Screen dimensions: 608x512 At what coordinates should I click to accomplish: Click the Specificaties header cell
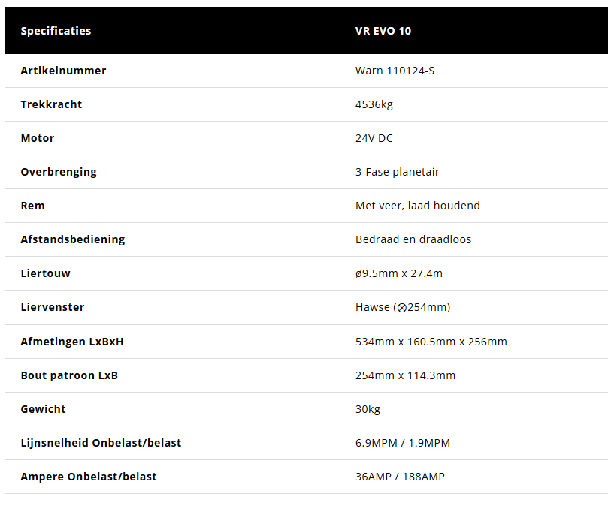coord(56,31)
